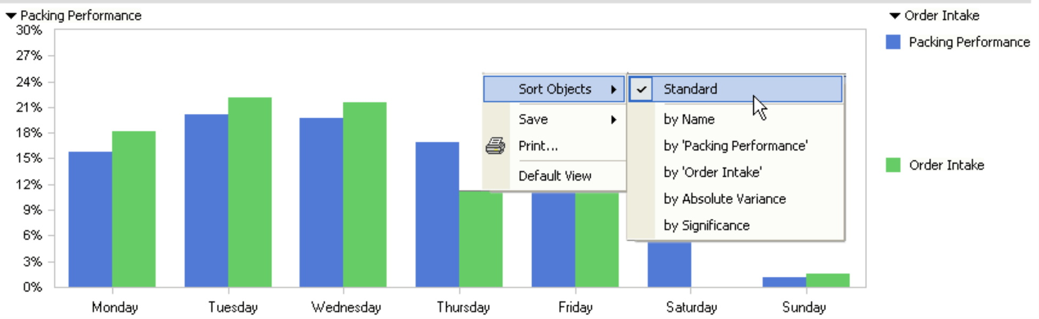1039x319 pixels.
Task: Open the Save submenu entry
Action: tap(554, 120)
